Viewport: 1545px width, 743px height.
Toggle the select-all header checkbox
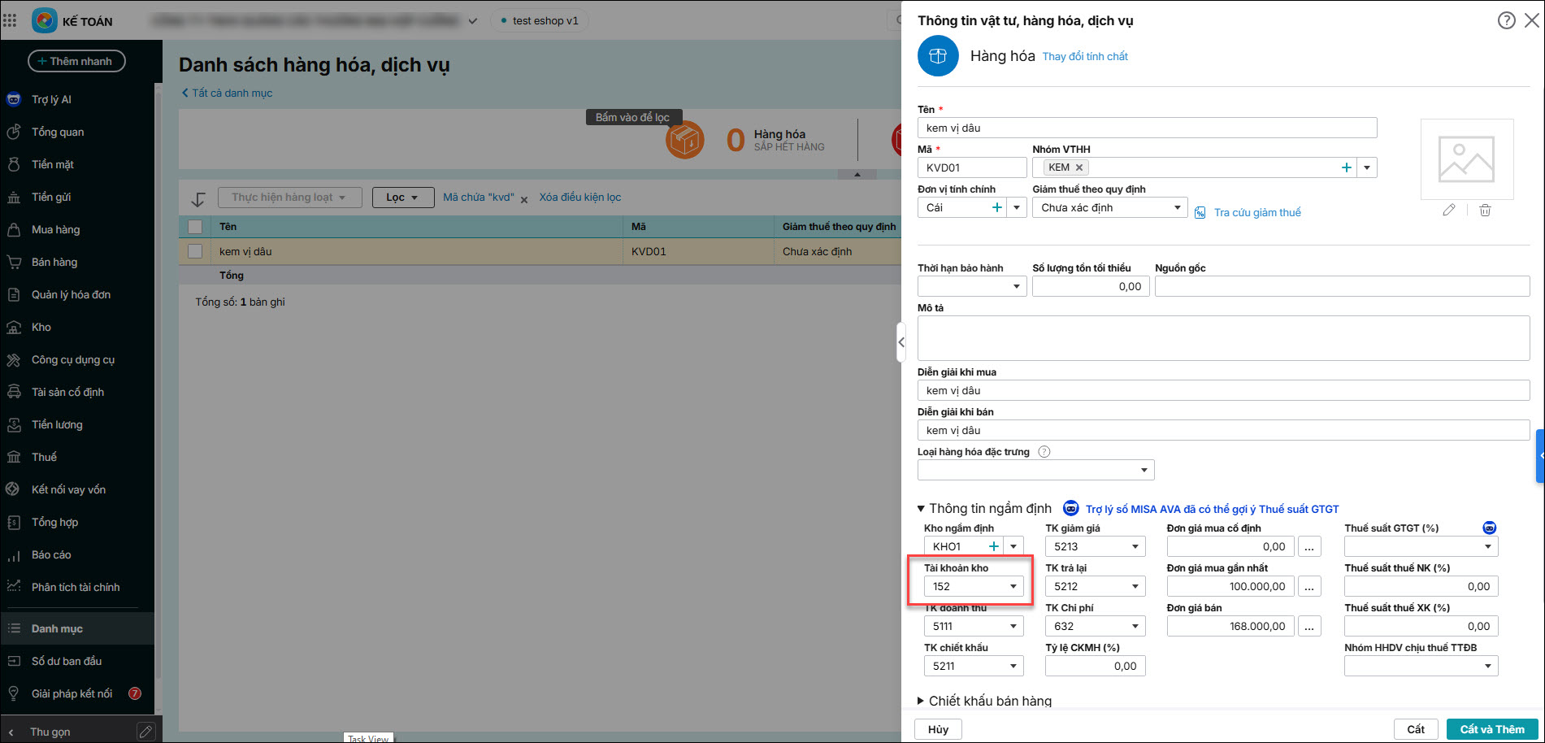(x=195, y=227)
